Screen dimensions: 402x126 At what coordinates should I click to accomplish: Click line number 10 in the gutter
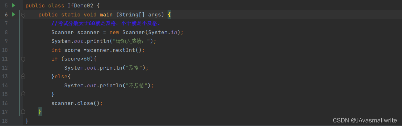[5, 50]
